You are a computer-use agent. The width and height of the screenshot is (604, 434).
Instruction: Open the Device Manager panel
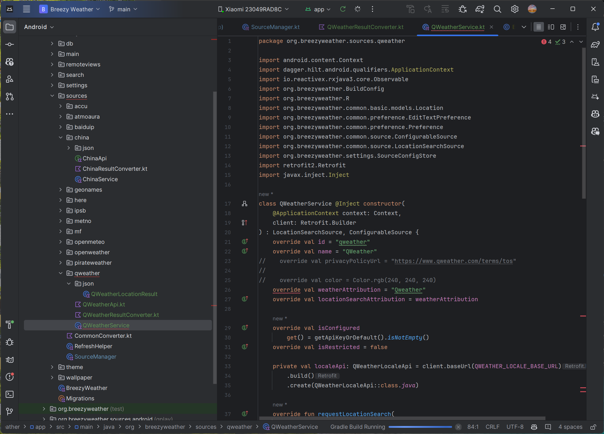(595, 62)
